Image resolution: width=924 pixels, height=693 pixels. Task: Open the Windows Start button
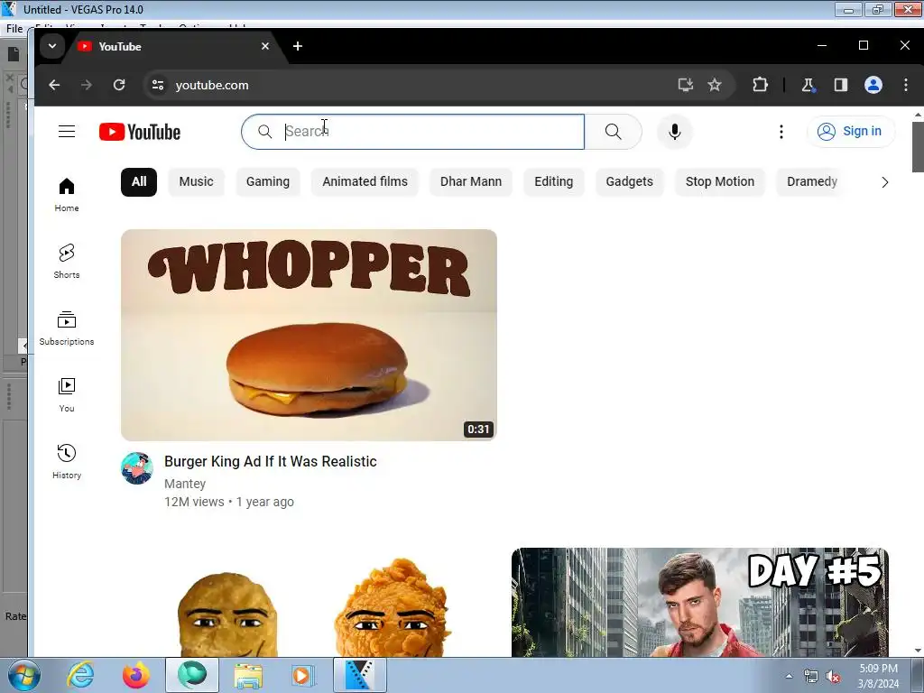23,675
